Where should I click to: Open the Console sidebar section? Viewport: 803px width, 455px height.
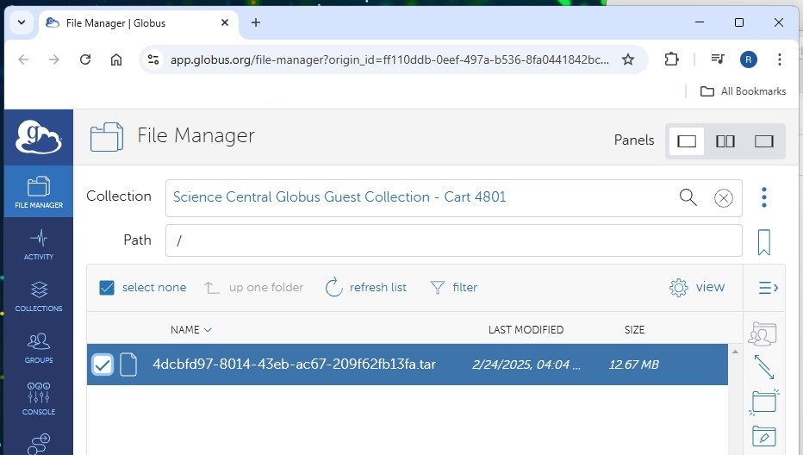point(39,399)
